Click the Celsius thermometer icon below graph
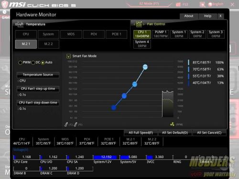This screenshot has width=239, height=179. (66, 125)
